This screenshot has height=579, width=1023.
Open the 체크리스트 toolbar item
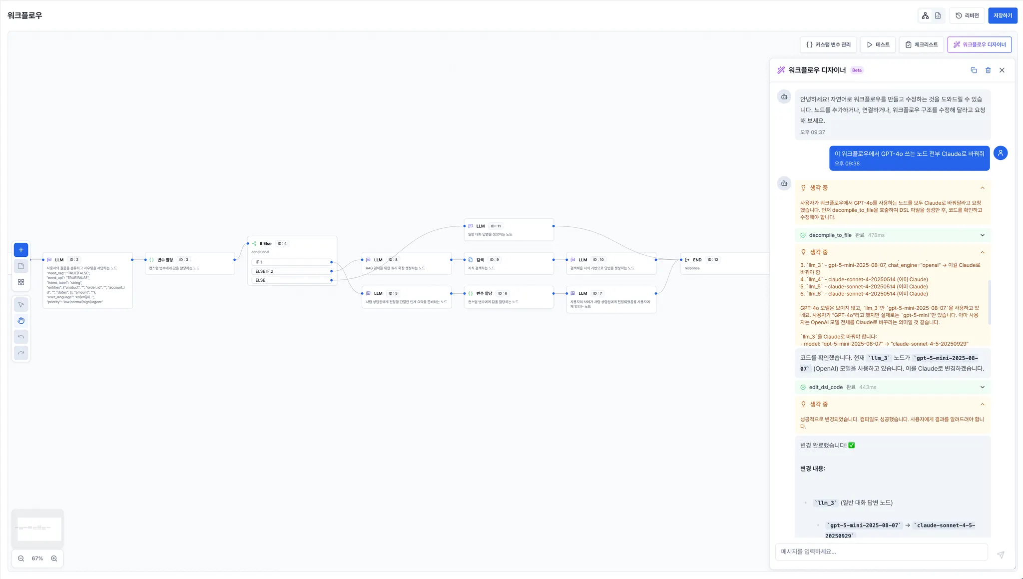[x=921, y=44]
